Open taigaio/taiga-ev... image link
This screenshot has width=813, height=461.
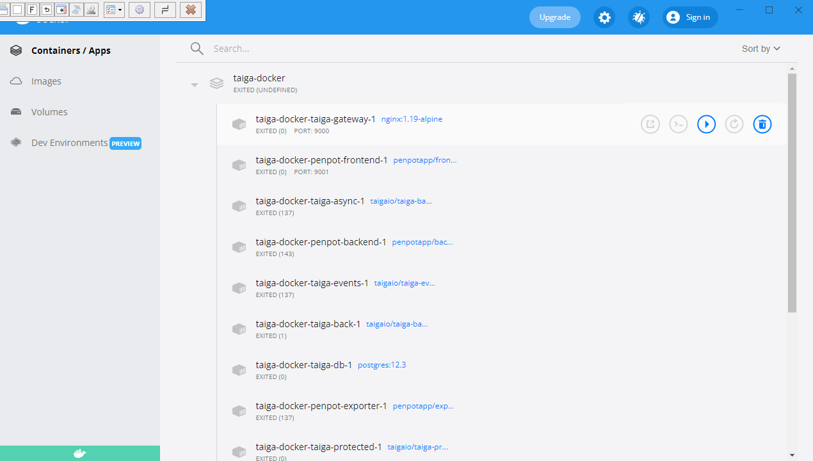(x=405, y=283)
